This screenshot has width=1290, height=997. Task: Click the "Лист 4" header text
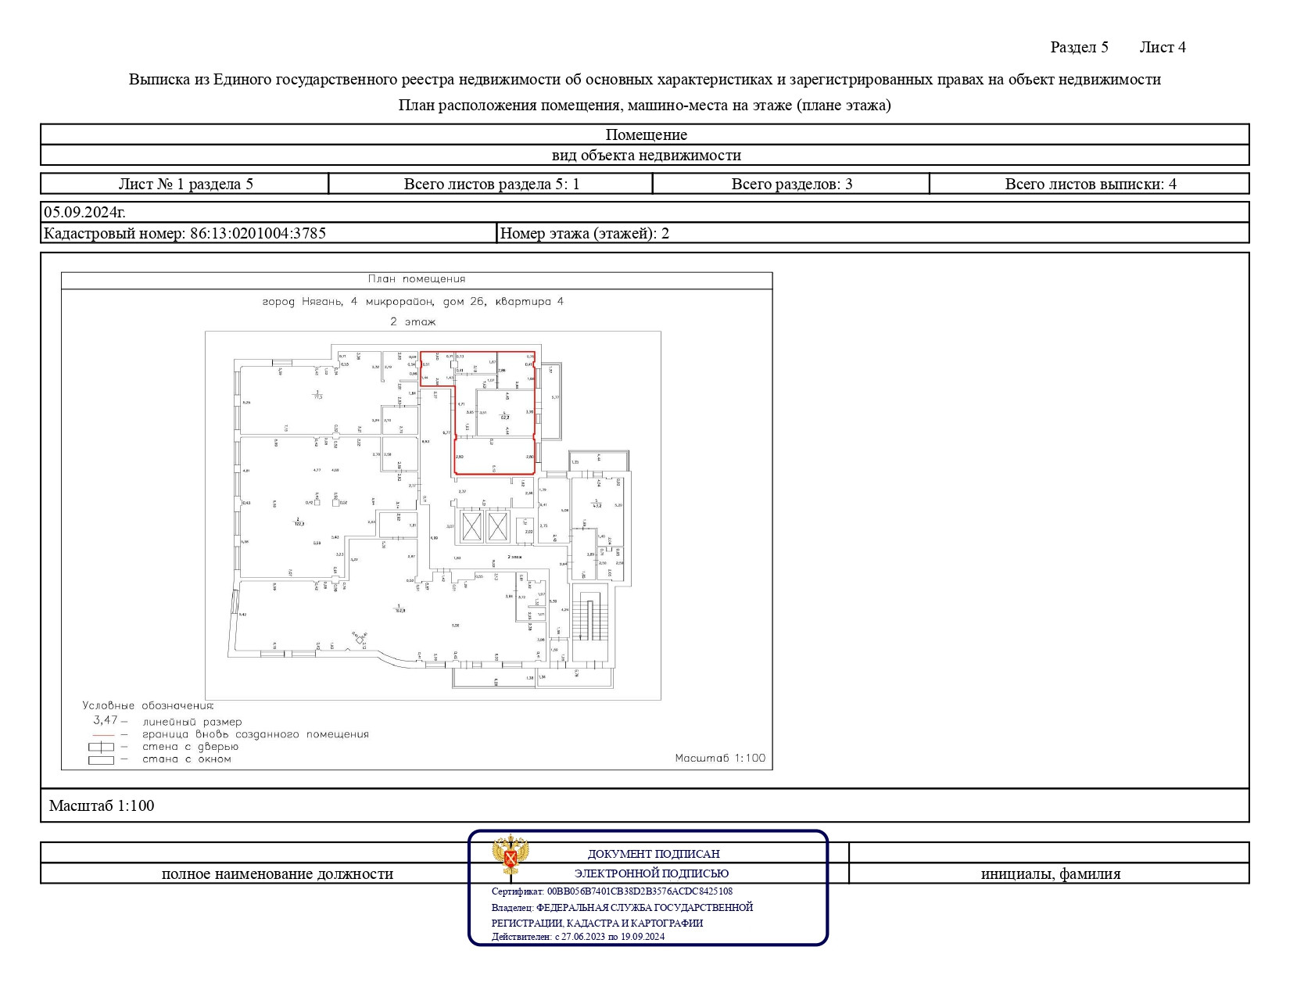(1163, 47)
